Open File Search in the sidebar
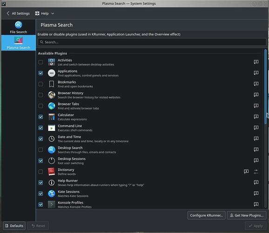This screenshot has height=233, width=269. pos(18,27)
